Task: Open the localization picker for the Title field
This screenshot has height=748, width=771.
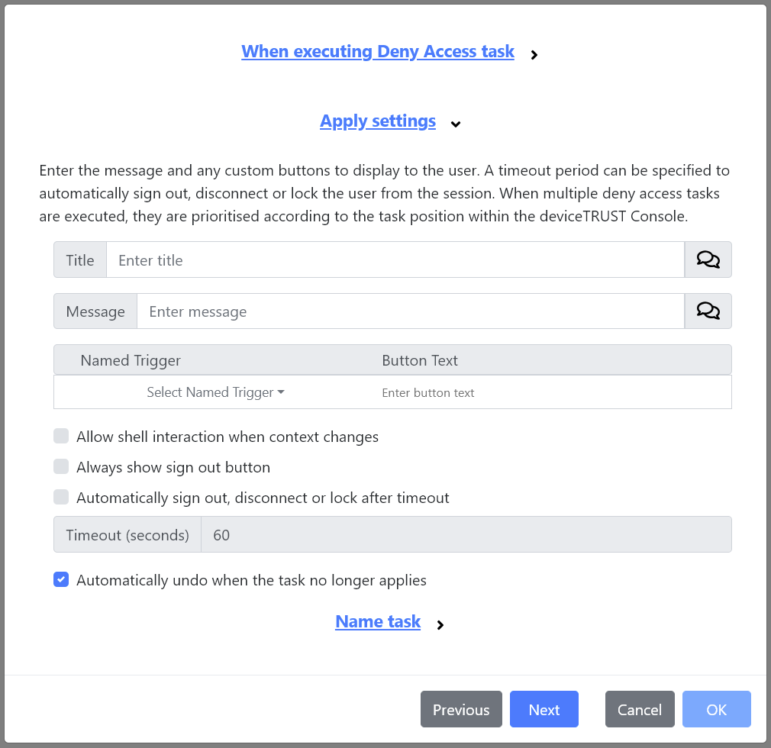Action: pyautogui.click(x=708, y=260)
